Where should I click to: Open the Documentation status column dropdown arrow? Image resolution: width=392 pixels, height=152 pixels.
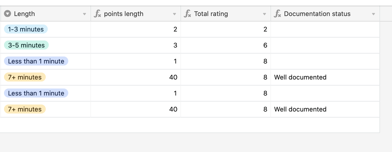click(373, 14)
